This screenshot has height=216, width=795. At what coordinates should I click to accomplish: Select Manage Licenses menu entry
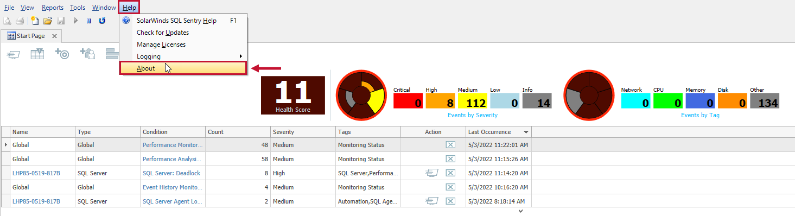coord(183,45)
